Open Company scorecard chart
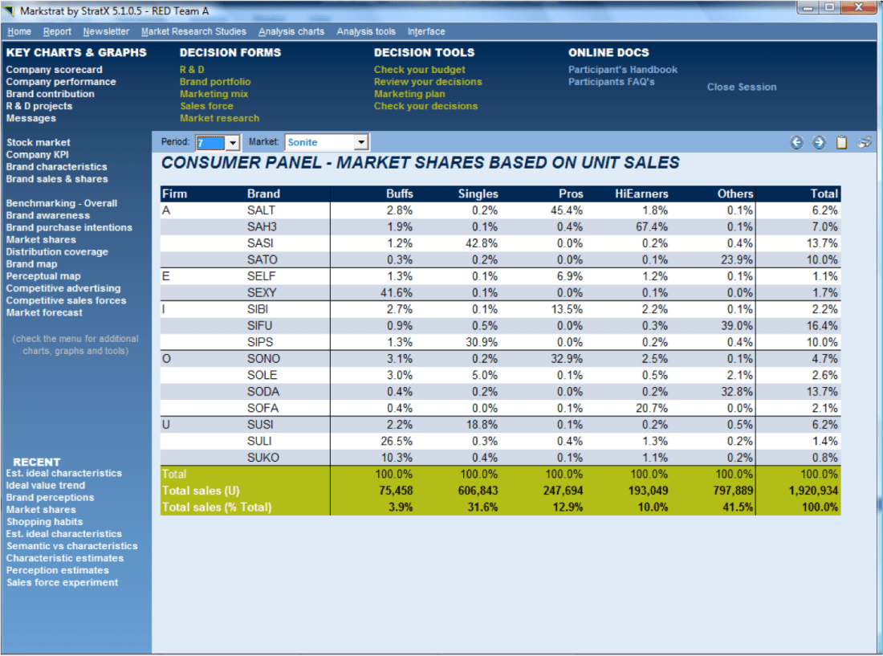The height and width of the screenshot is (656, 883). (x=55, y=70)
